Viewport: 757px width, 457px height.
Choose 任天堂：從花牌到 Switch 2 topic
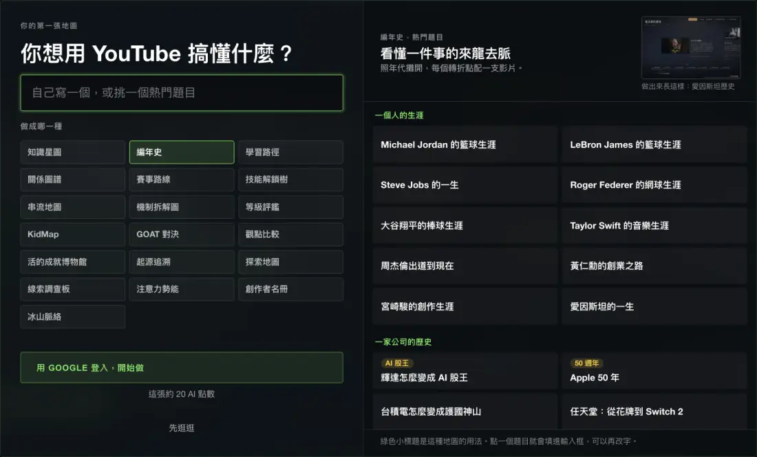coord(654,411)
